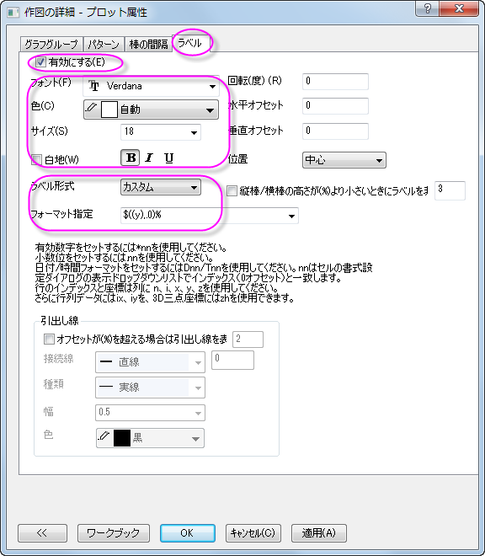This screenshot has height=556, width=485.
Task: Open the 位置 中心 dropdown
Action: coord(344,160)
